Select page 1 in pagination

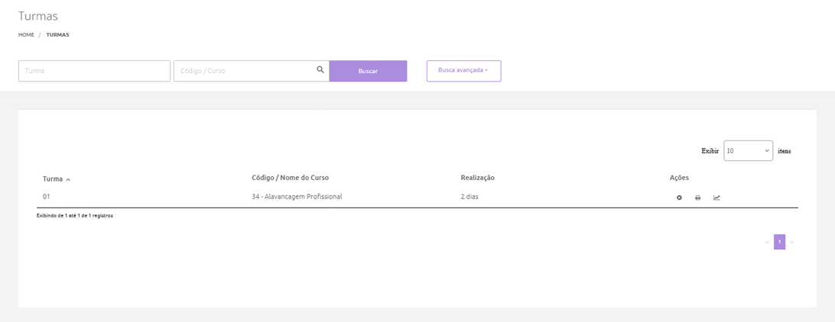click(x=779, y=243)
